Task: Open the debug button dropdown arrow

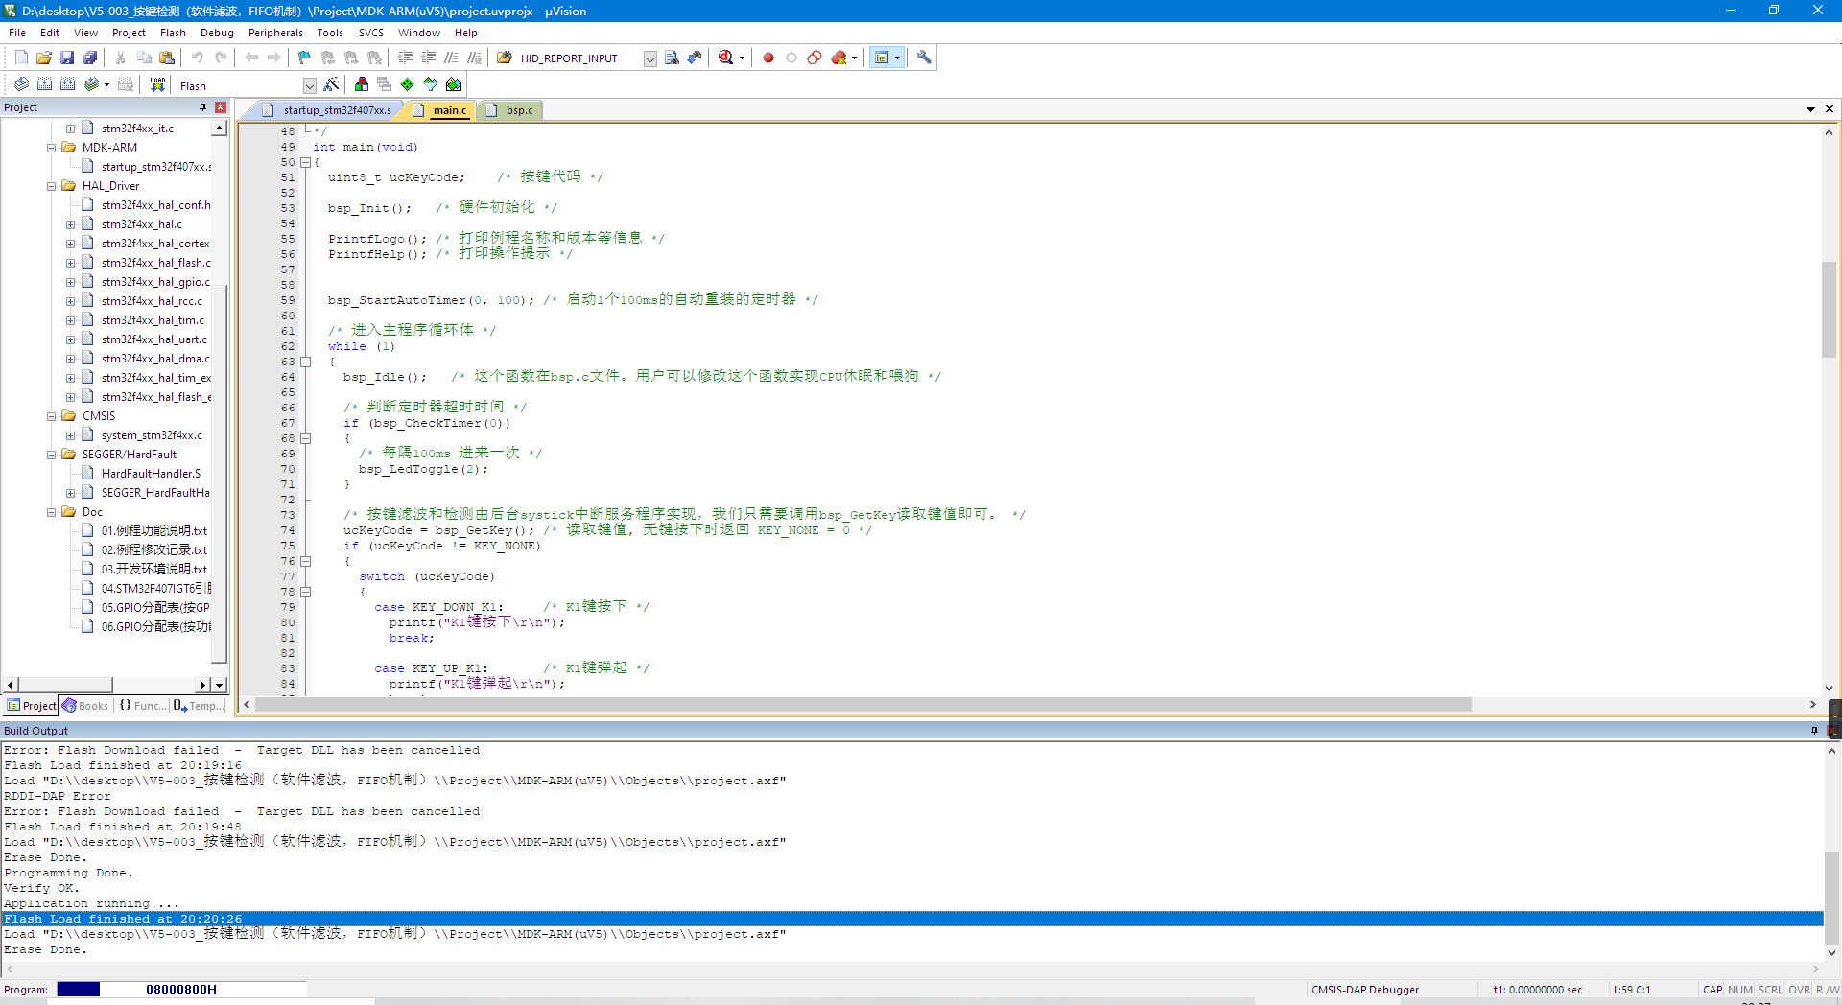Action: [742, 58]
